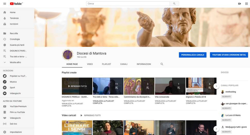250x135 pixels.
Task: Open LIBERARE I SENSI video thumbnail
Action: click(x=77, y=128)
